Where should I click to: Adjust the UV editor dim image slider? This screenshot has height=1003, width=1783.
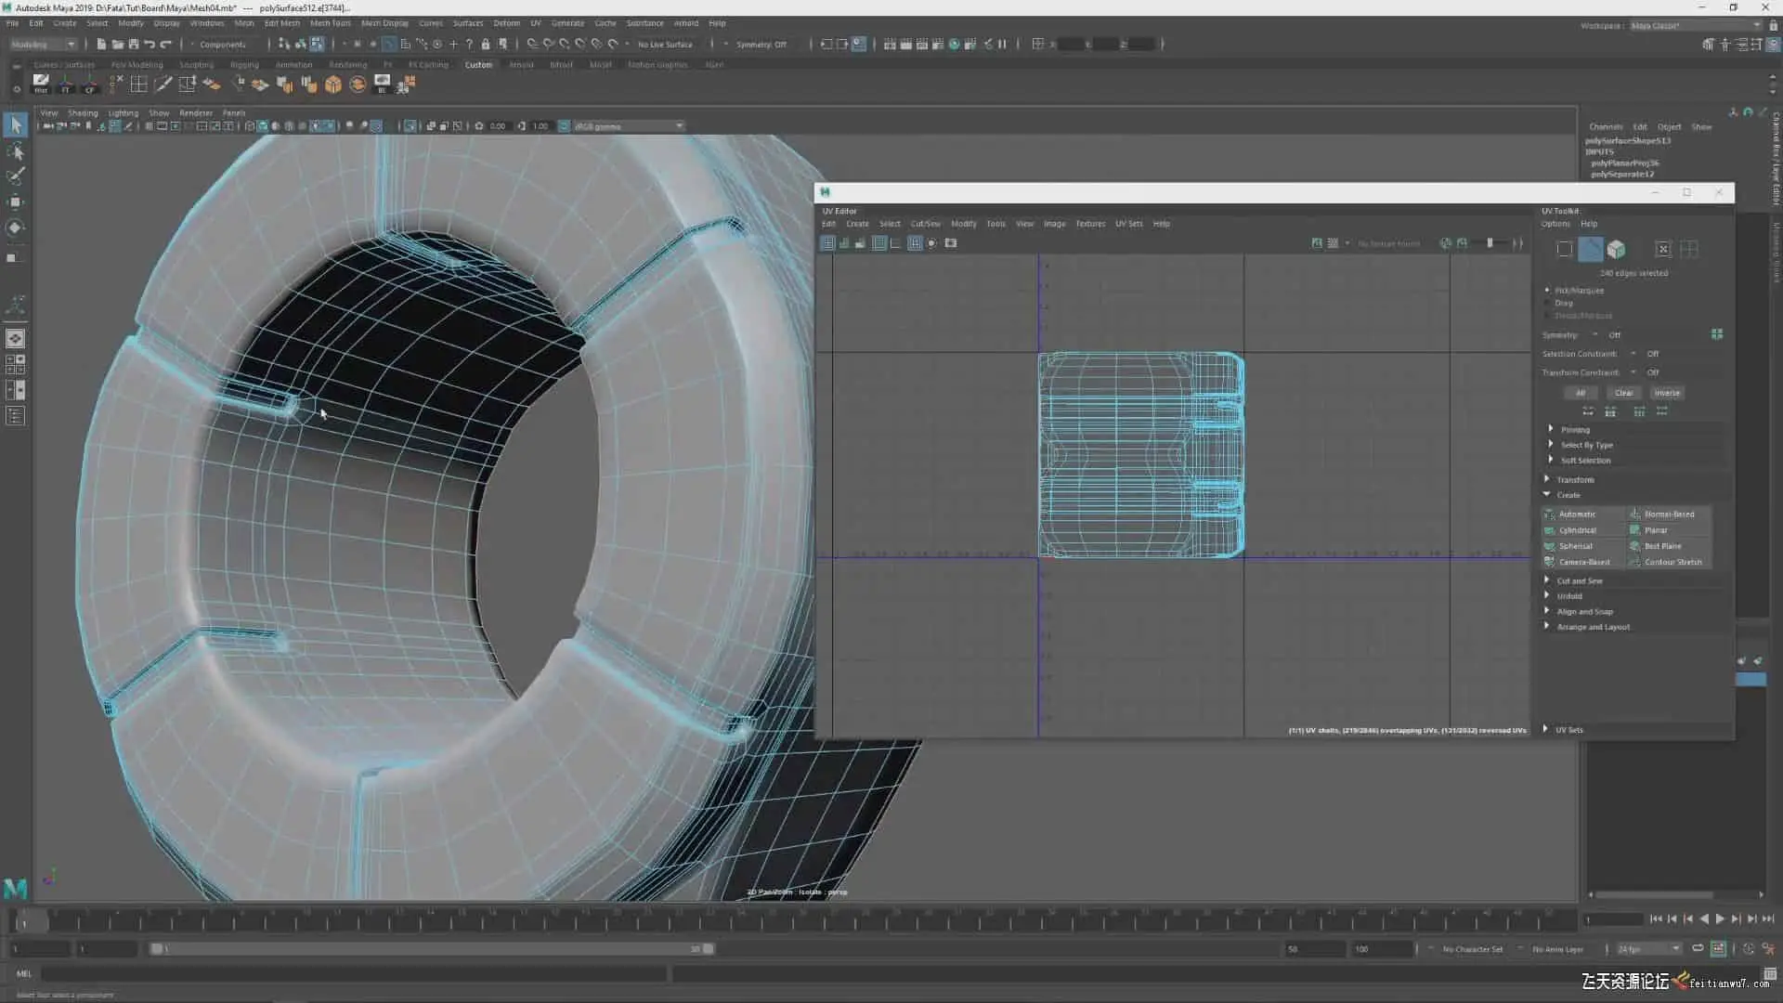click(x=1490, y=243)
